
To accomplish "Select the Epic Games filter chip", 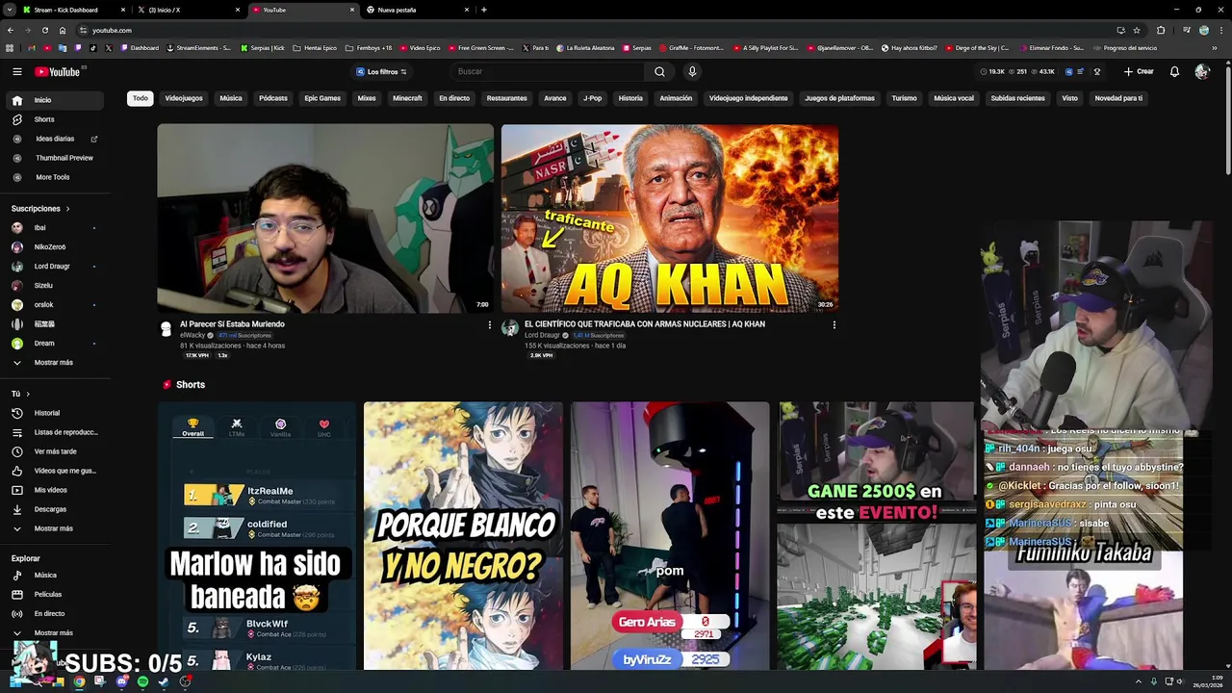I will [322, 98].
